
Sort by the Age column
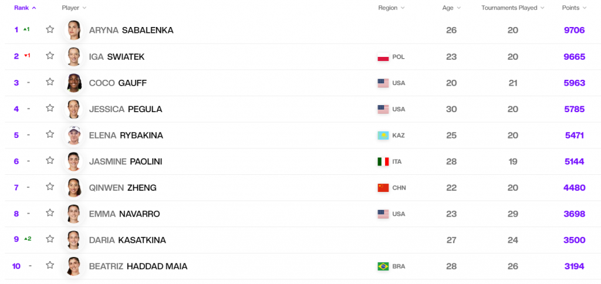point(451,8)
